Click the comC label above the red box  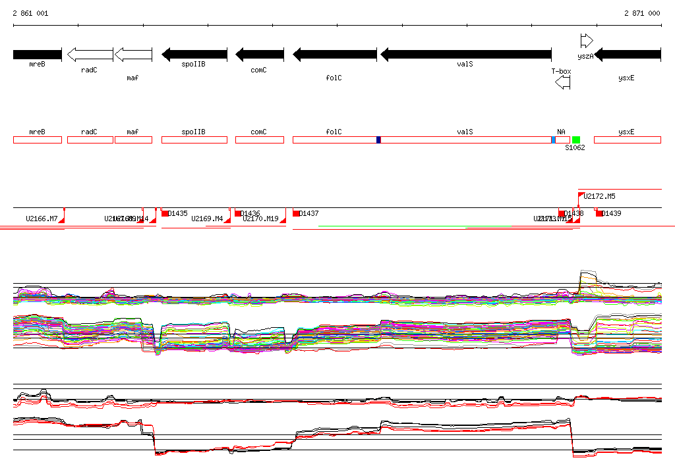pyautogui.click(x=258, y=132)
